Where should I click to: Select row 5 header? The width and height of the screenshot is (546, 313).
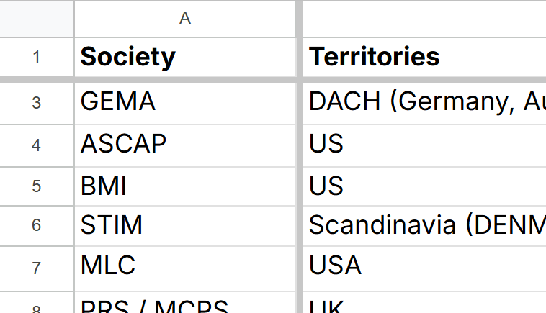click(37, 186)
